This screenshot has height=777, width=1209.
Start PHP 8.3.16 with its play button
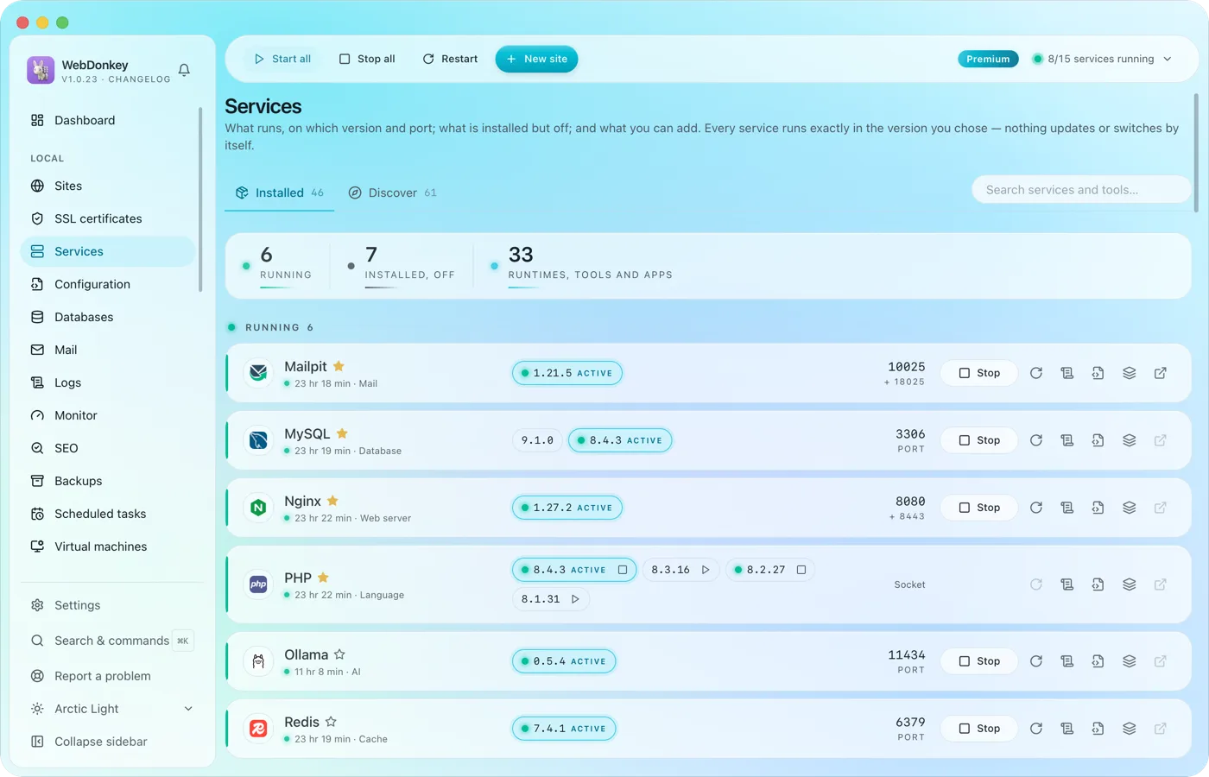click(706, 570)
